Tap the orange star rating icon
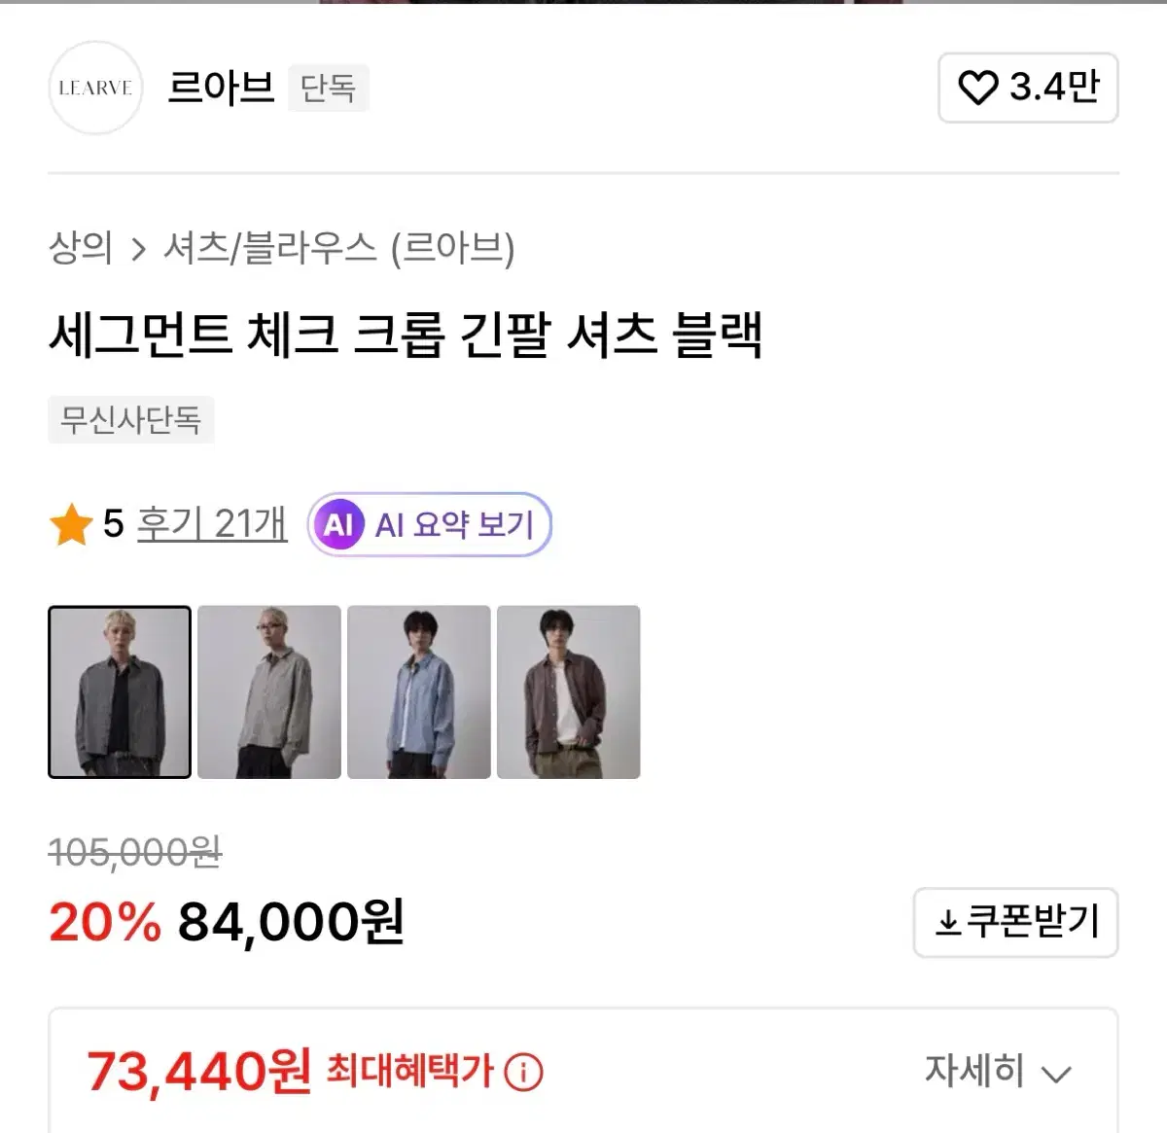The height and width of the screenshot is (1133, 1167). (x=71, y=525)
